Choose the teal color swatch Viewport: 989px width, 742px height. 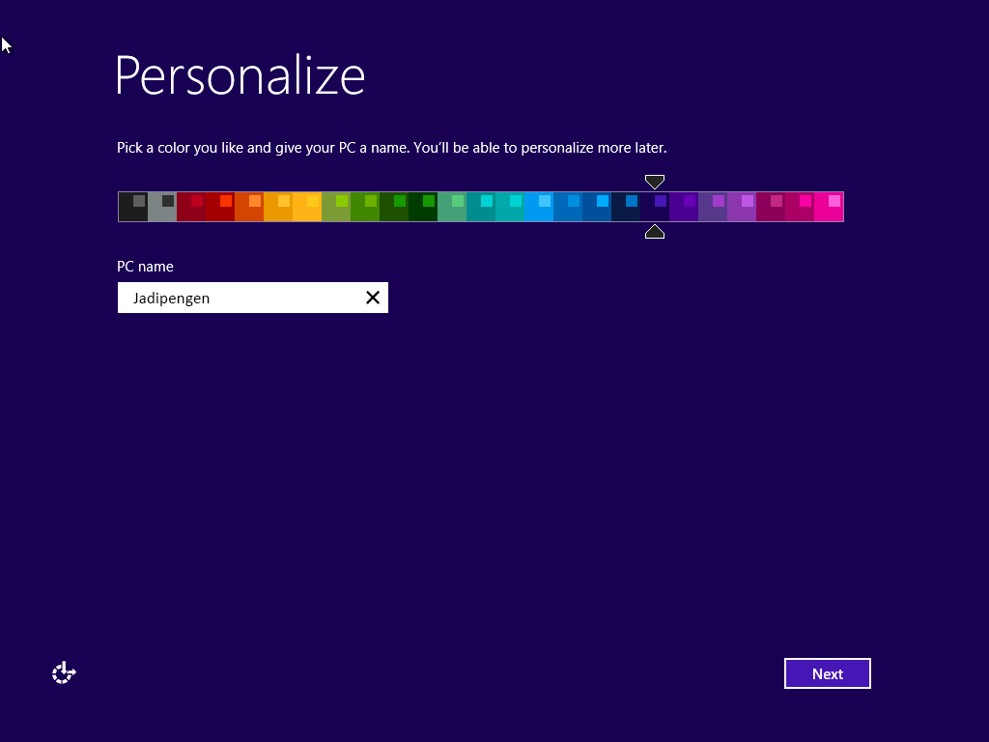(481, 206)
